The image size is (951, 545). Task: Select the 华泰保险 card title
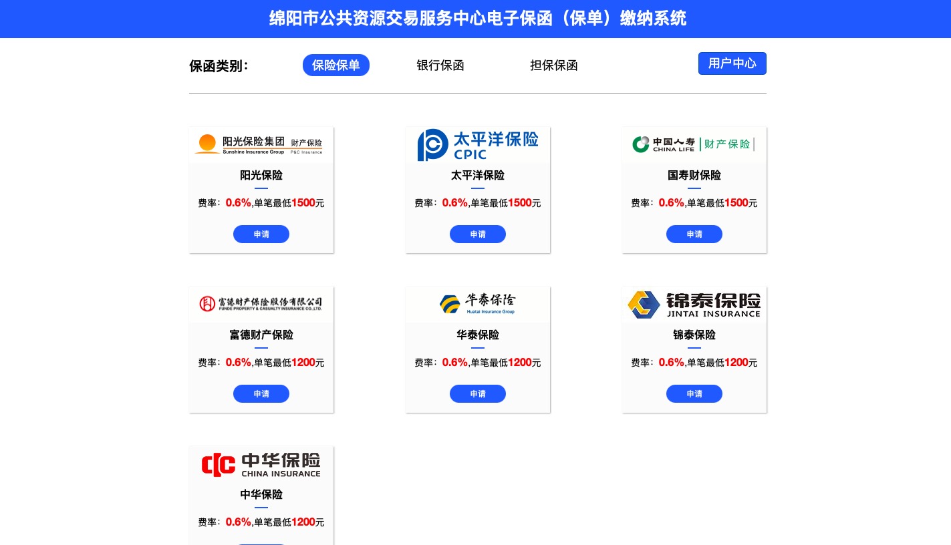pos(478,335)
